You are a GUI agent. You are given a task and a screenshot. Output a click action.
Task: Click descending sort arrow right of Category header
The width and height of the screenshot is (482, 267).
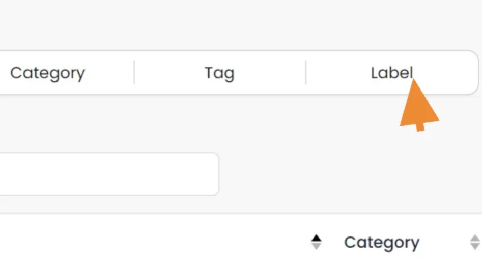(x=475, y=246)
